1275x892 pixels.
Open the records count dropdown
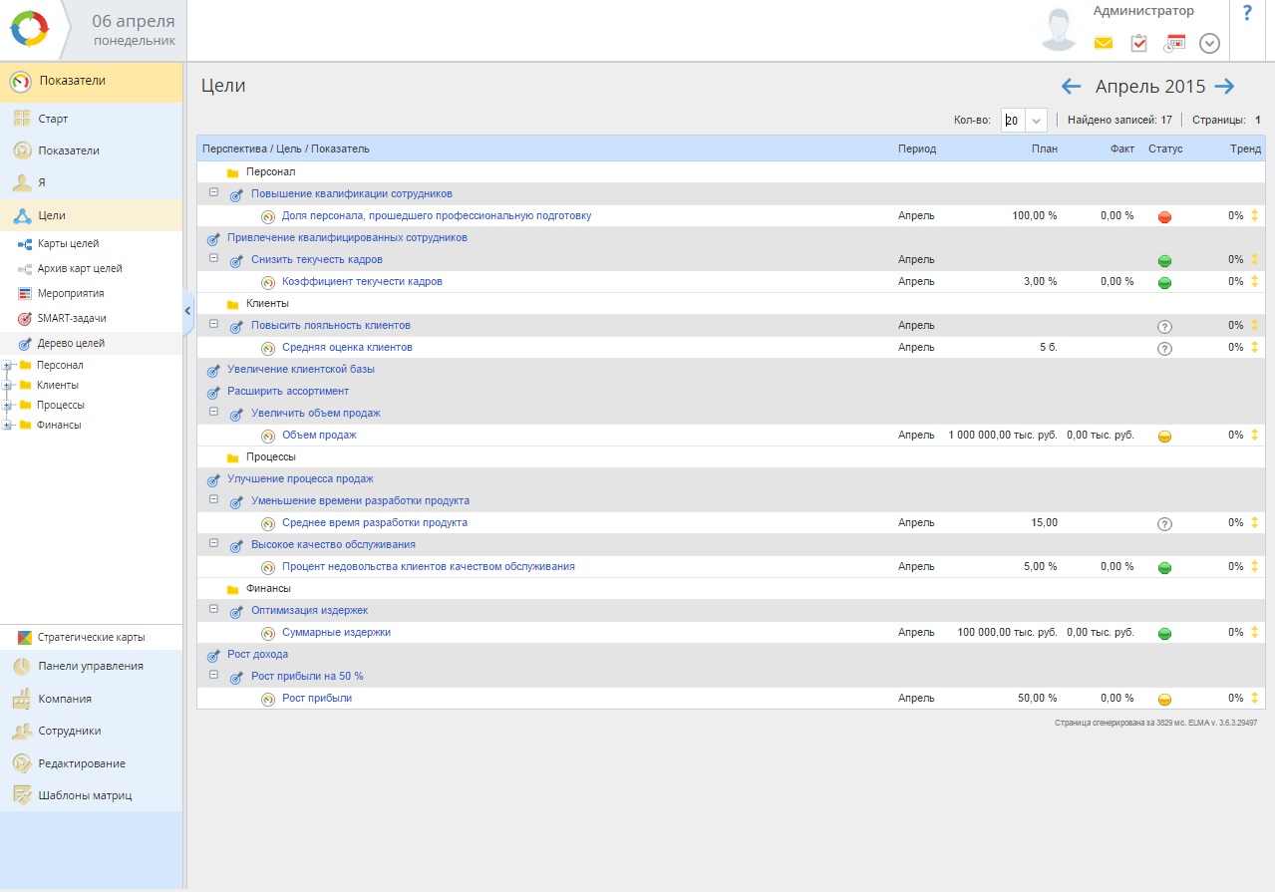1037,121
